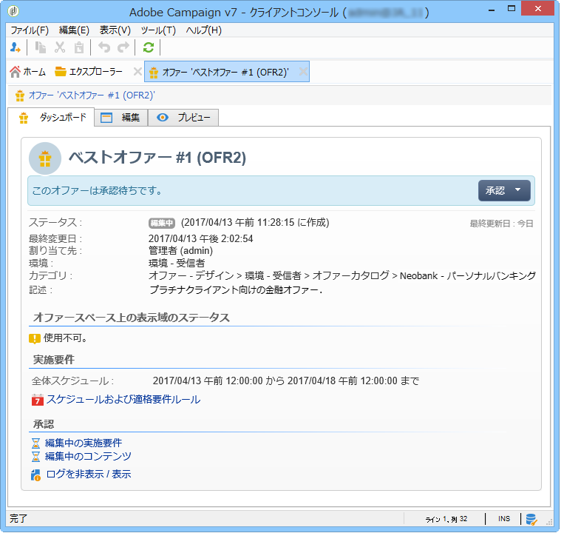Click the Copy toolbar icon

(x=40, y=47)
